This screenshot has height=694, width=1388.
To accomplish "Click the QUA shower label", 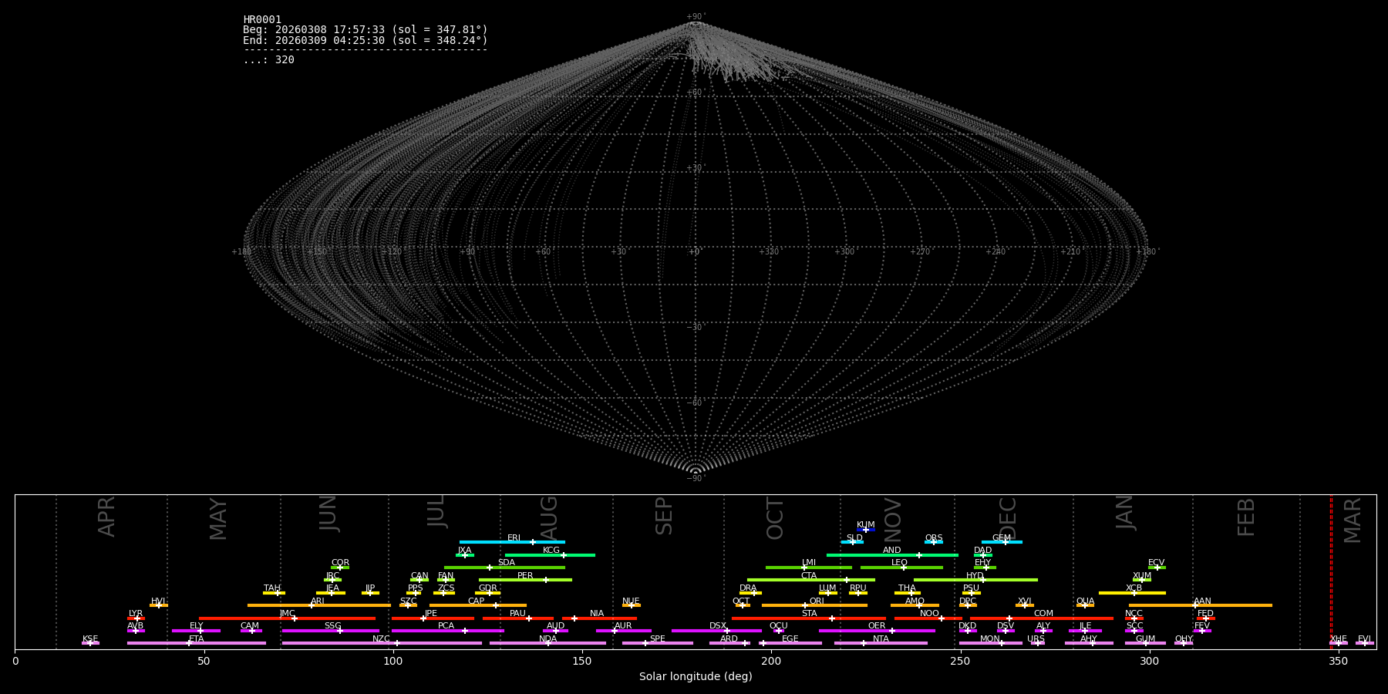I will [x=1085, y=601].
